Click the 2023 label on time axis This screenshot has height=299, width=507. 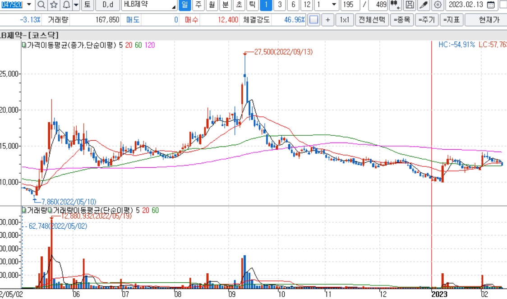(x=439, y=294)
